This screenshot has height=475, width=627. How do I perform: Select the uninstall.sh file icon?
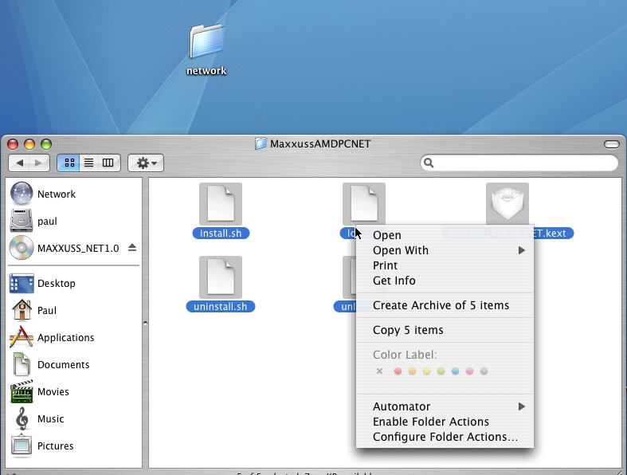(221, 277)
